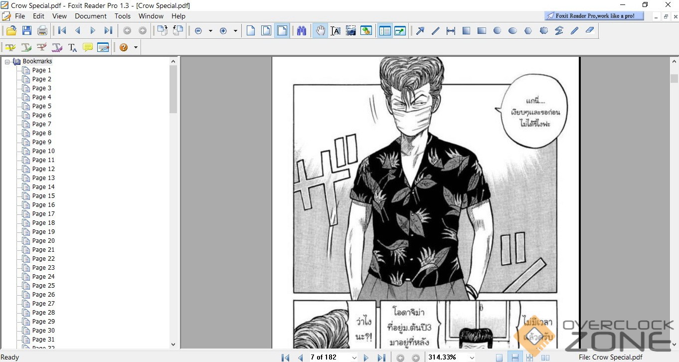
Task: Add a Note comment tool
Action: click(x=88, y=47)
